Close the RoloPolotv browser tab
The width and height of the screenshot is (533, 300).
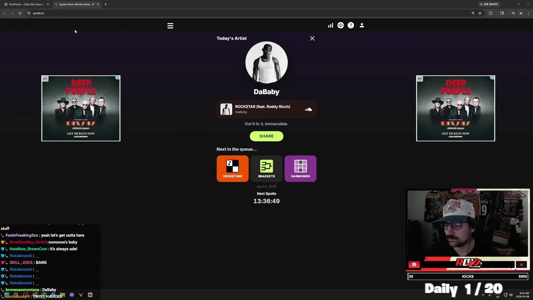[x=48, y=4]
